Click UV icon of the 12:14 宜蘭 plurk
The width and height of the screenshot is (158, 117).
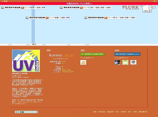click(27, 18)
